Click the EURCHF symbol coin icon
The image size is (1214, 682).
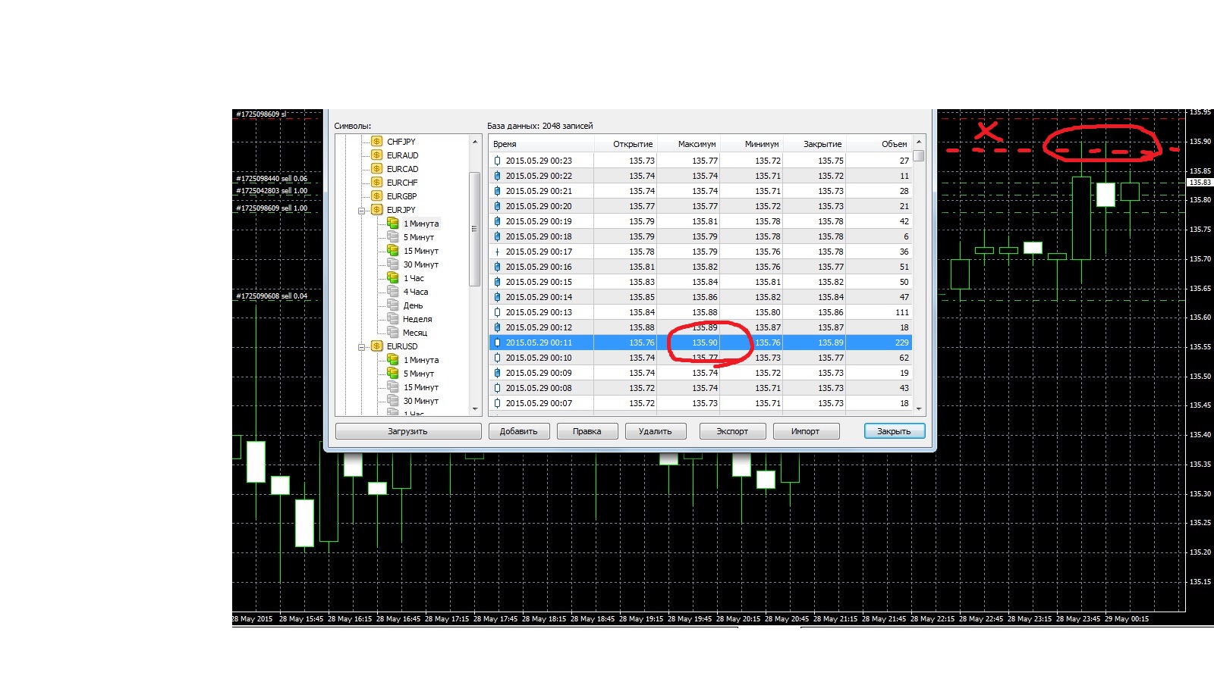point(376,183)
